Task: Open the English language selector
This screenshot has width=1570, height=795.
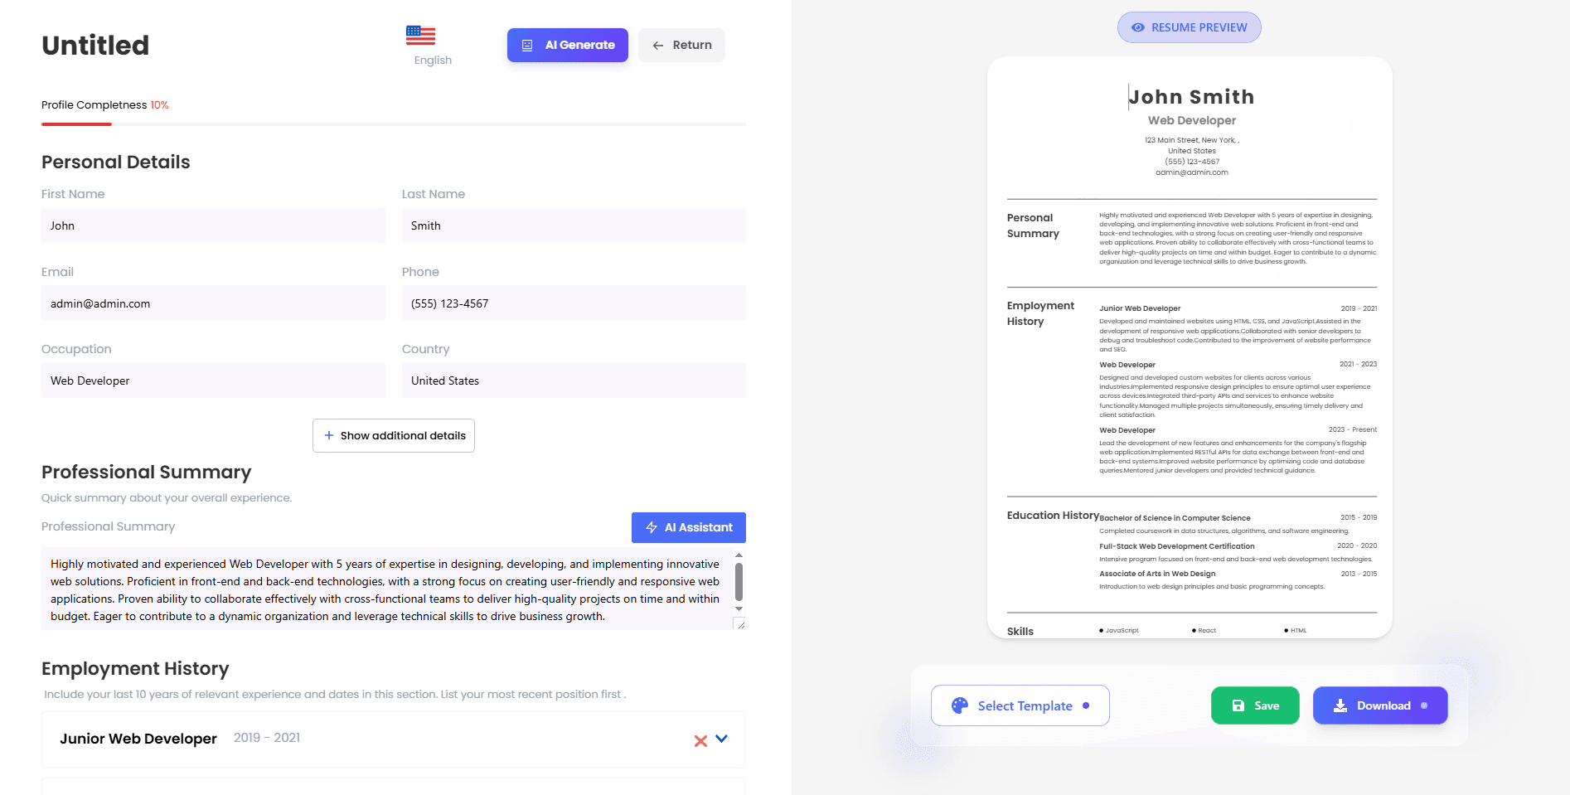Action: [431, 60]
